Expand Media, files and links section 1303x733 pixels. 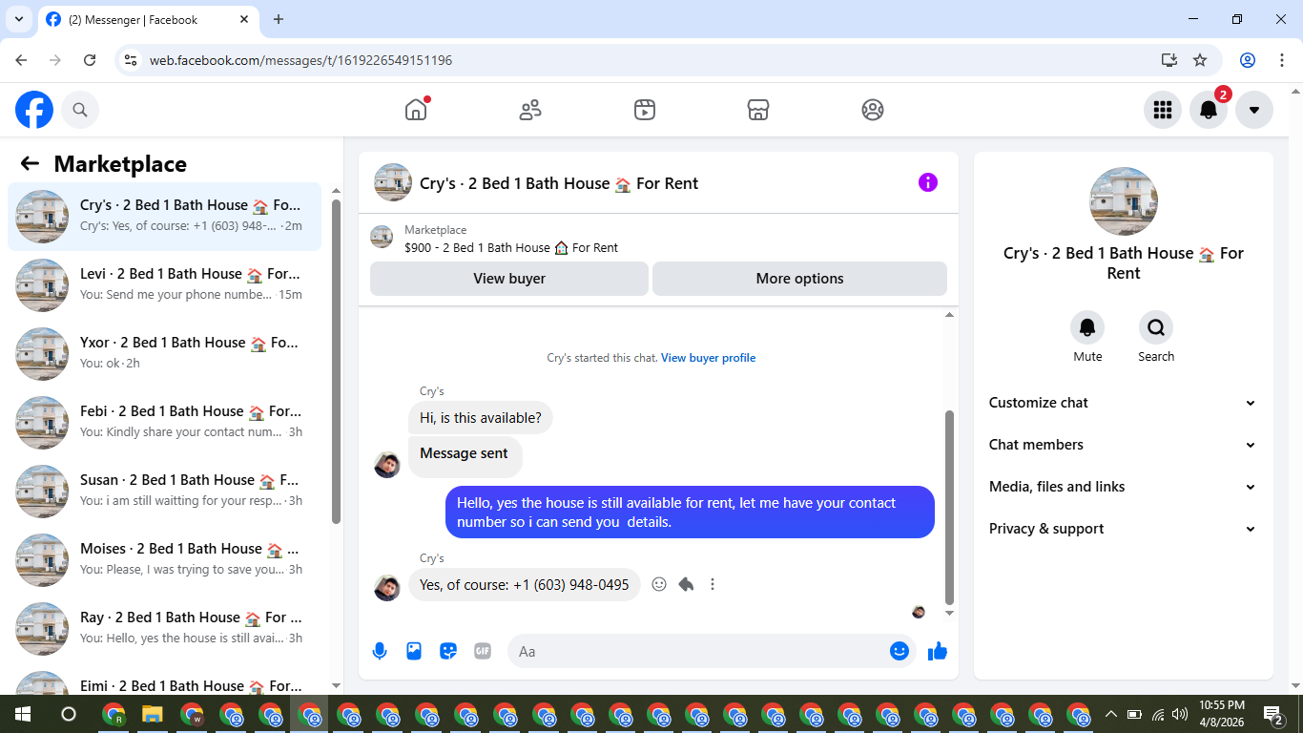click(1123, 487)
